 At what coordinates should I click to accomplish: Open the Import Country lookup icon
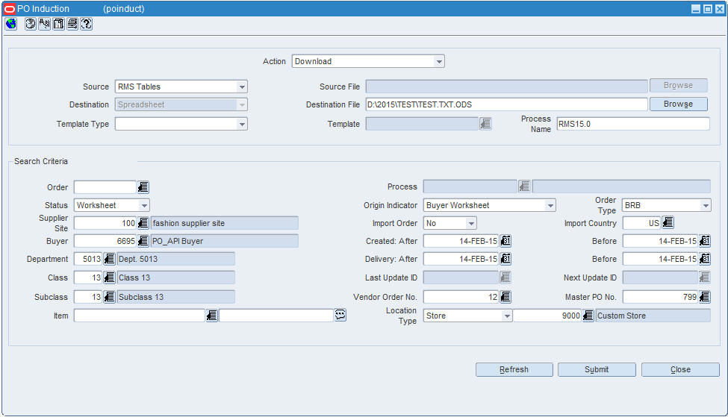[x=668, y=222]
